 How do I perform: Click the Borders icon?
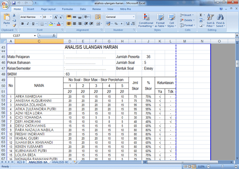[42, 24]
